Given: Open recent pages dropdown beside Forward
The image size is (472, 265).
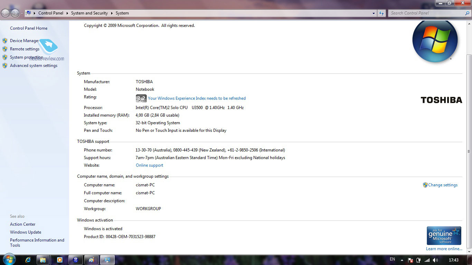Looking at the screenshot, I should (22, 13).
